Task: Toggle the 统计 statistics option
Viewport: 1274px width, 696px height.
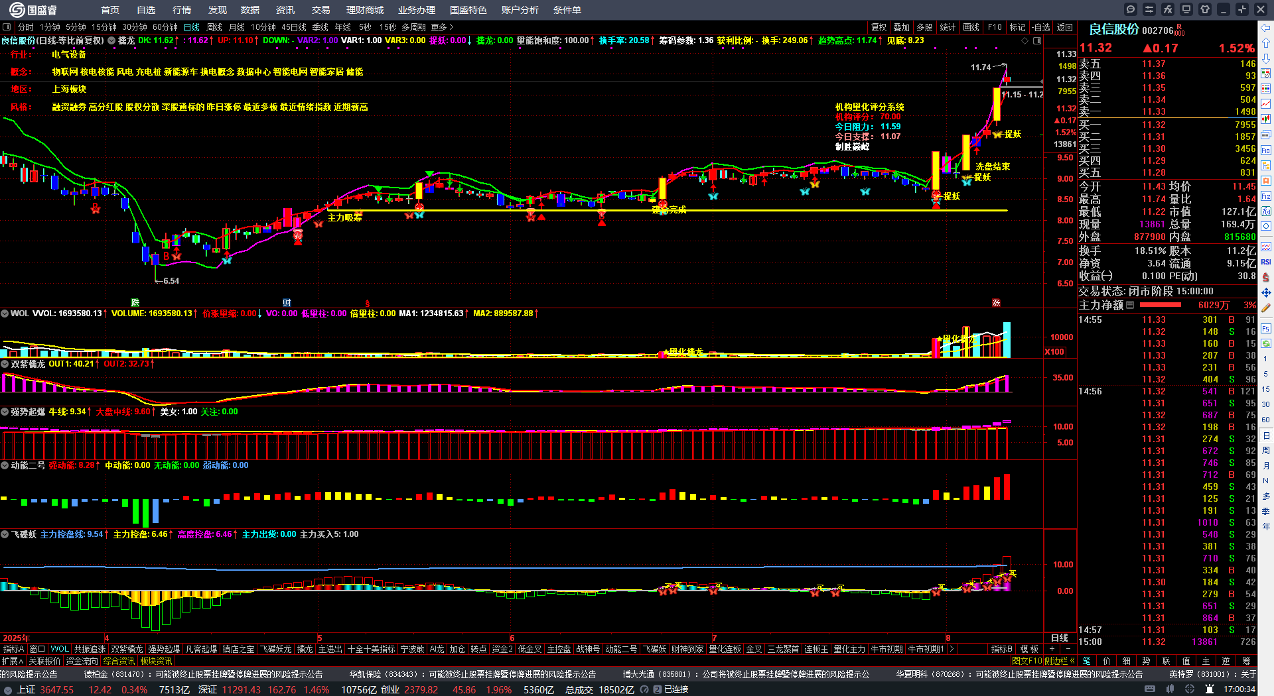Action: click(948, 27)
